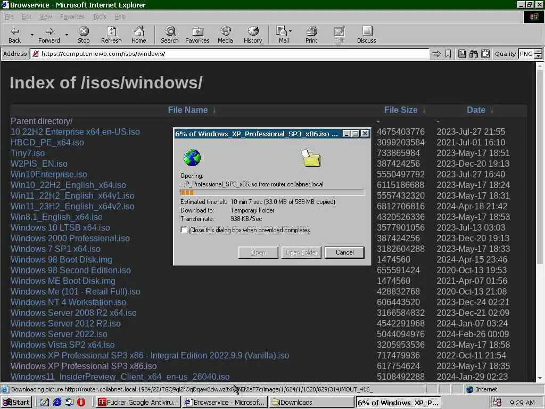Click the download progress bar
545x409 pixels.
click(272, 192)
